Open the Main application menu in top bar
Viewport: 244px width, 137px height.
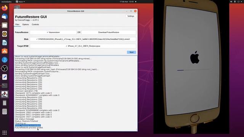20,2
